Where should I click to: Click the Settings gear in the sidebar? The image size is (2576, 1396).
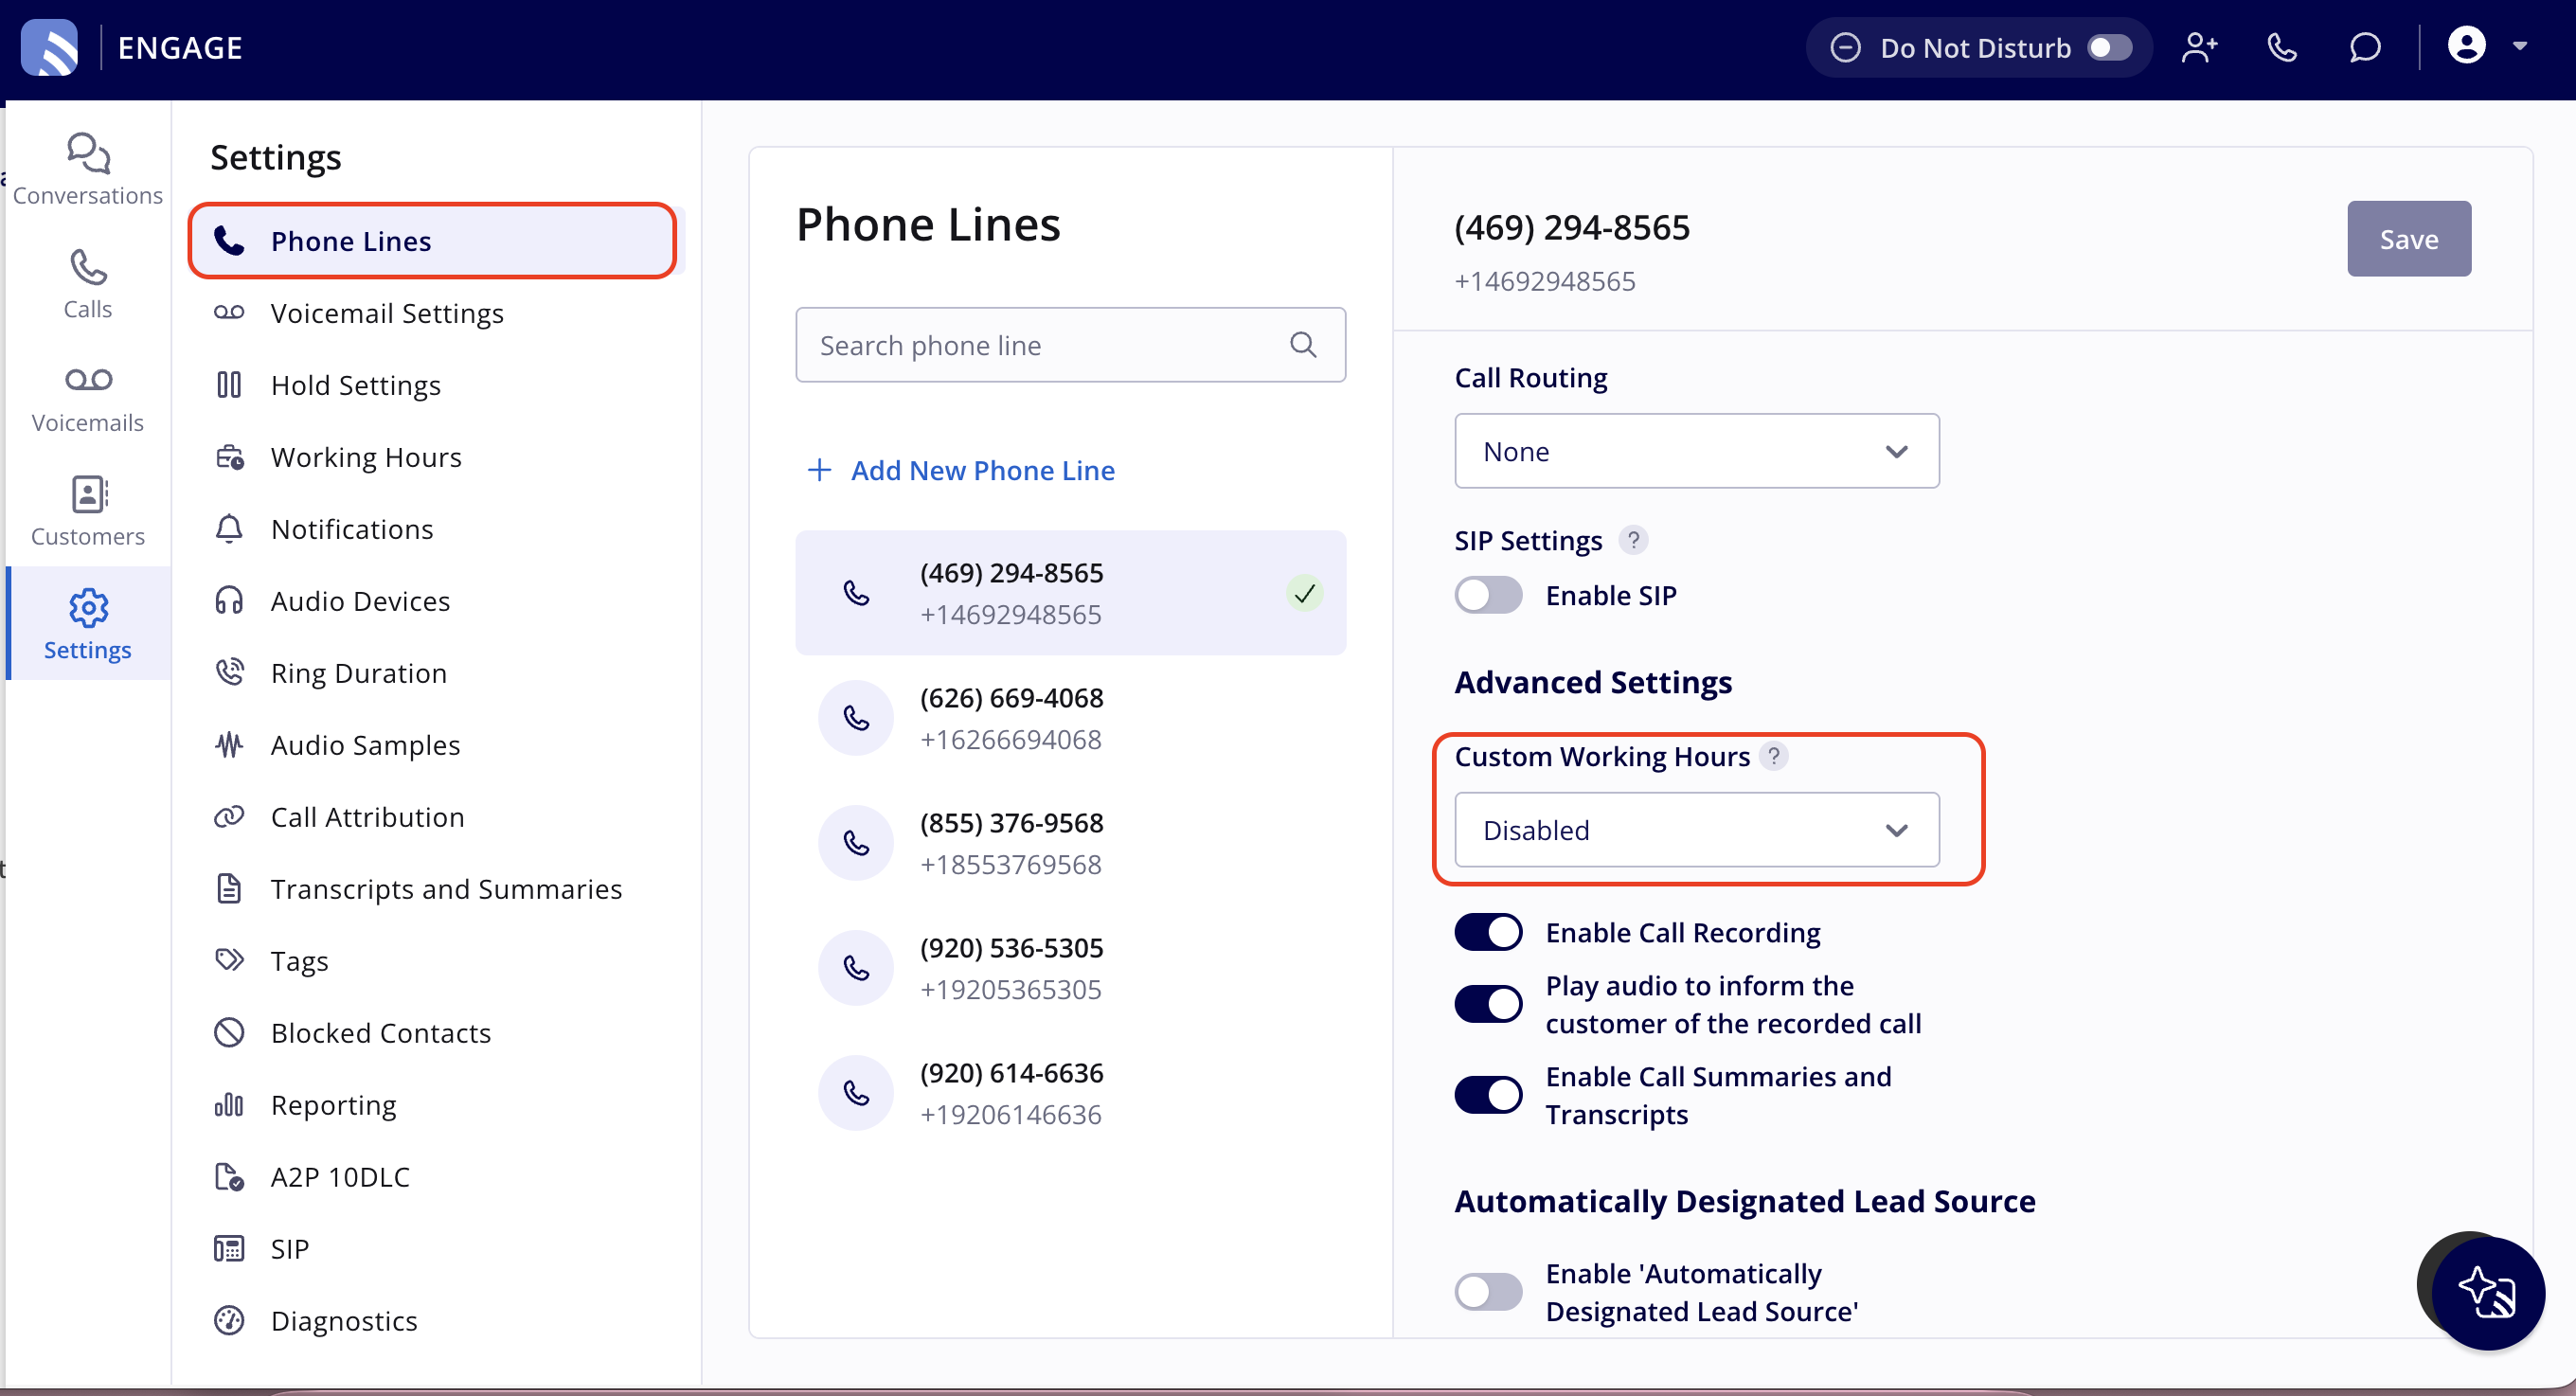(x=88, y=624)
